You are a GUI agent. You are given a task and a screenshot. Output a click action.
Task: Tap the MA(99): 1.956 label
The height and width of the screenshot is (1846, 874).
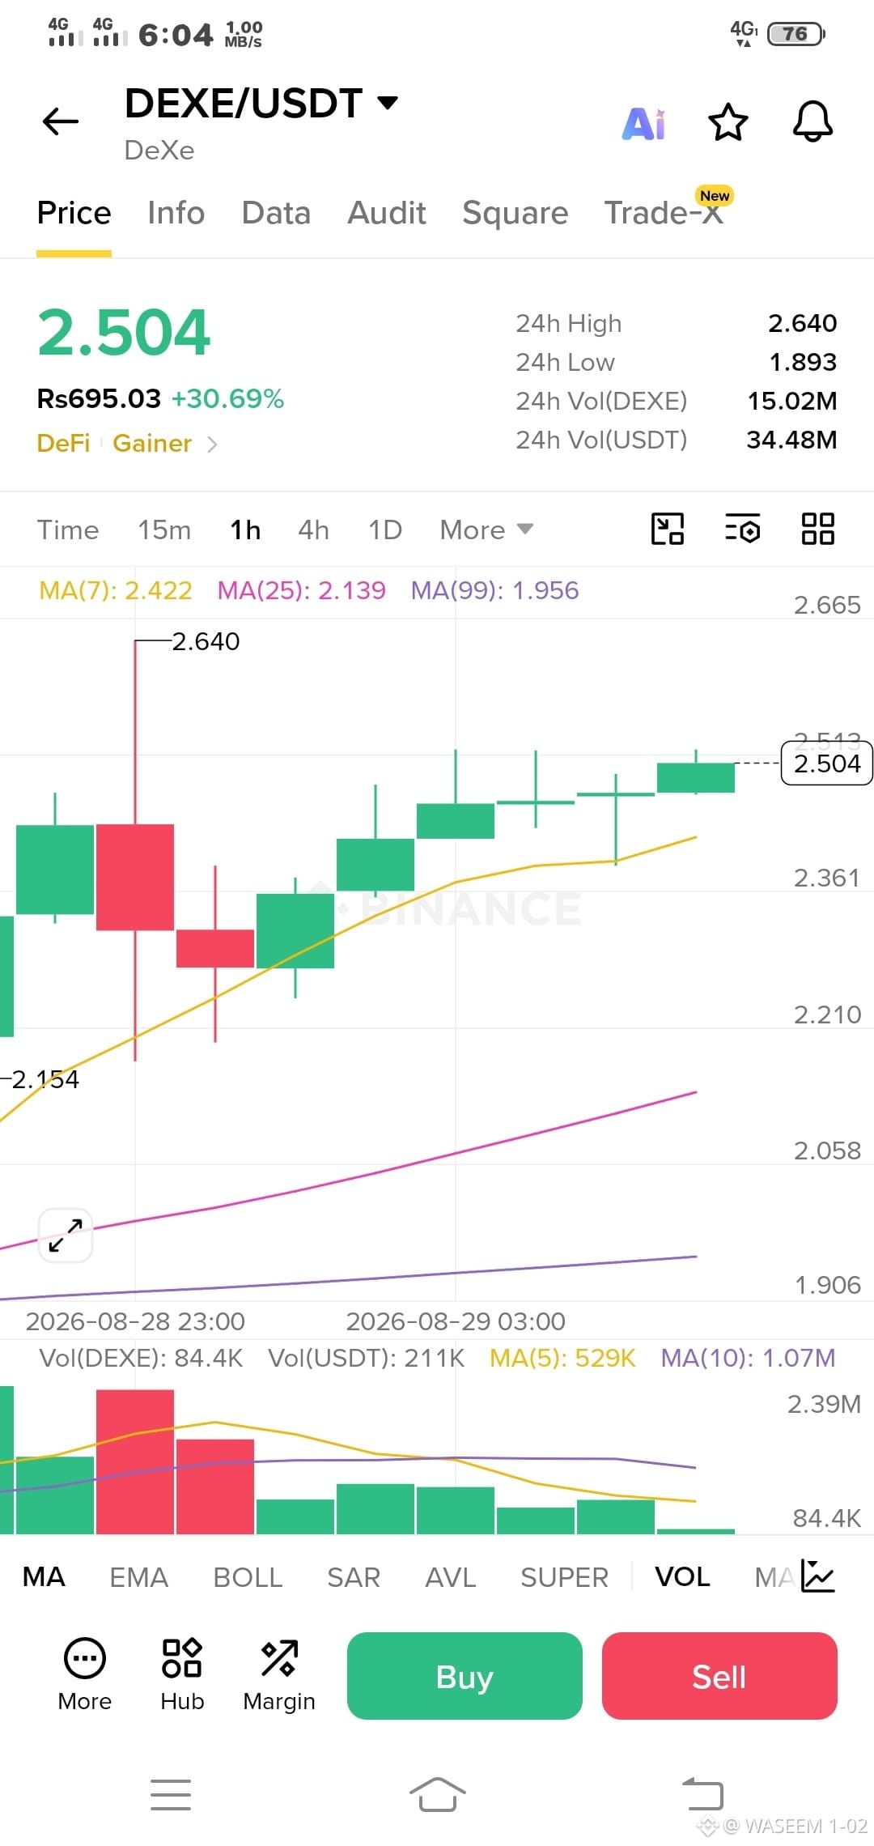[x=494, y=590]
